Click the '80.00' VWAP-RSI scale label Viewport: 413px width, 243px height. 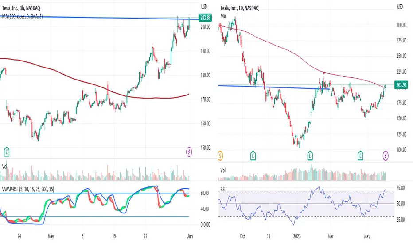(x=205, y=193)
